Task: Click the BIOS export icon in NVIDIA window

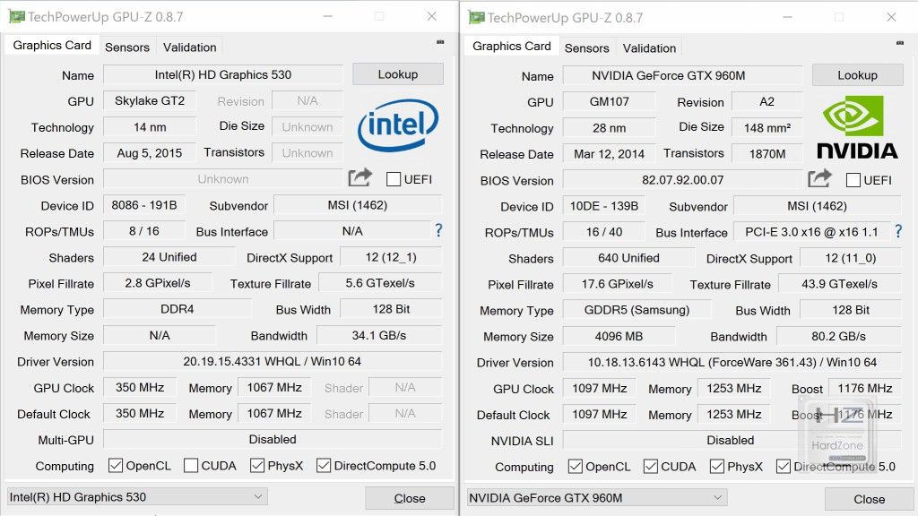Action: [x=819, y=178]
